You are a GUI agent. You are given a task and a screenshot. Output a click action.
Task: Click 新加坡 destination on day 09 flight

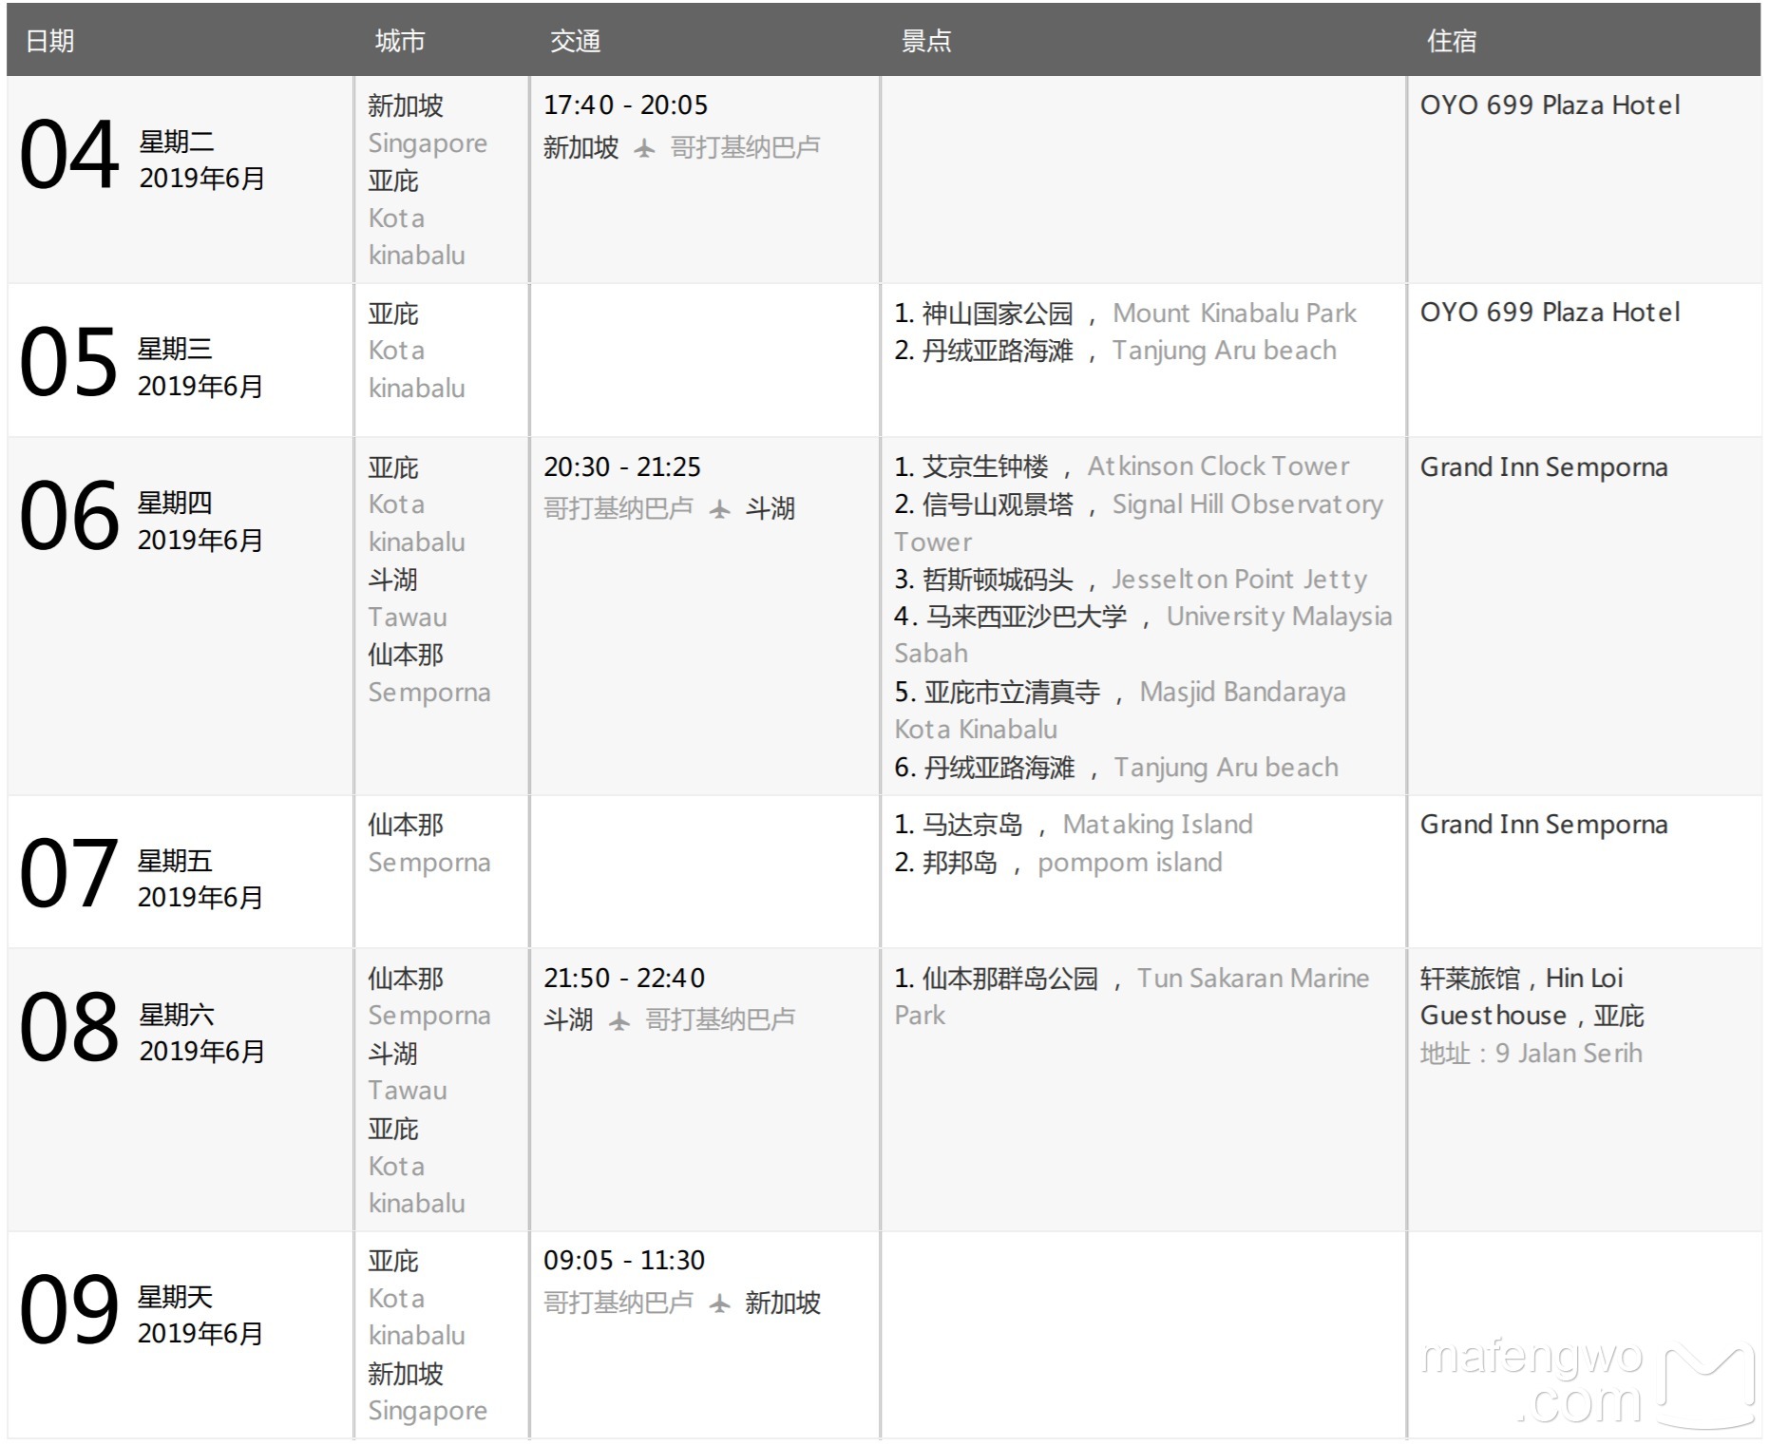783,1303
